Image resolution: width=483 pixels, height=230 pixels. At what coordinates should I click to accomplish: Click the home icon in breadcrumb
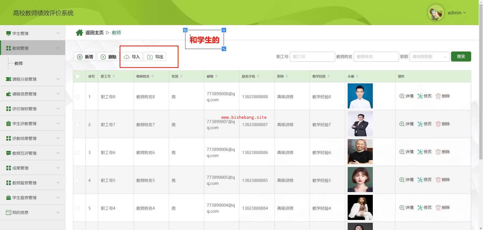[79, 33]
